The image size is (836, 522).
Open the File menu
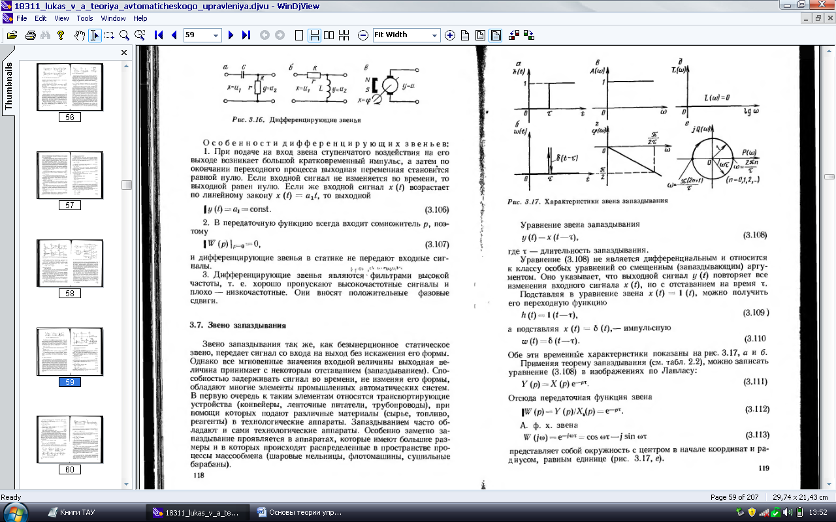[22, 18]
